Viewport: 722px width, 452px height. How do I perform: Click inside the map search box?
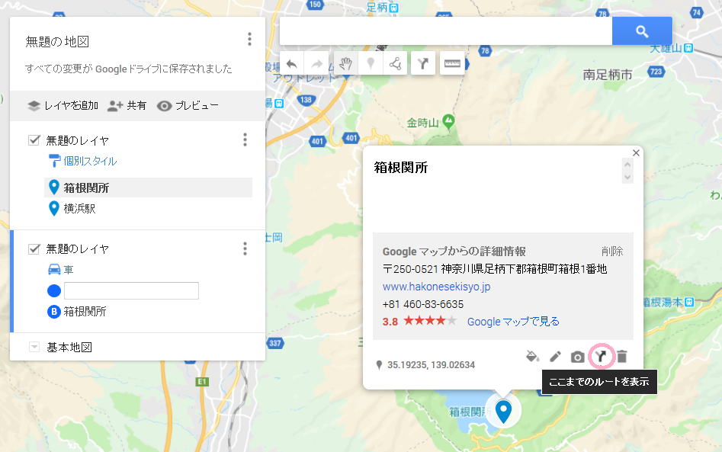pyautogui.click(x=446, y=31)
